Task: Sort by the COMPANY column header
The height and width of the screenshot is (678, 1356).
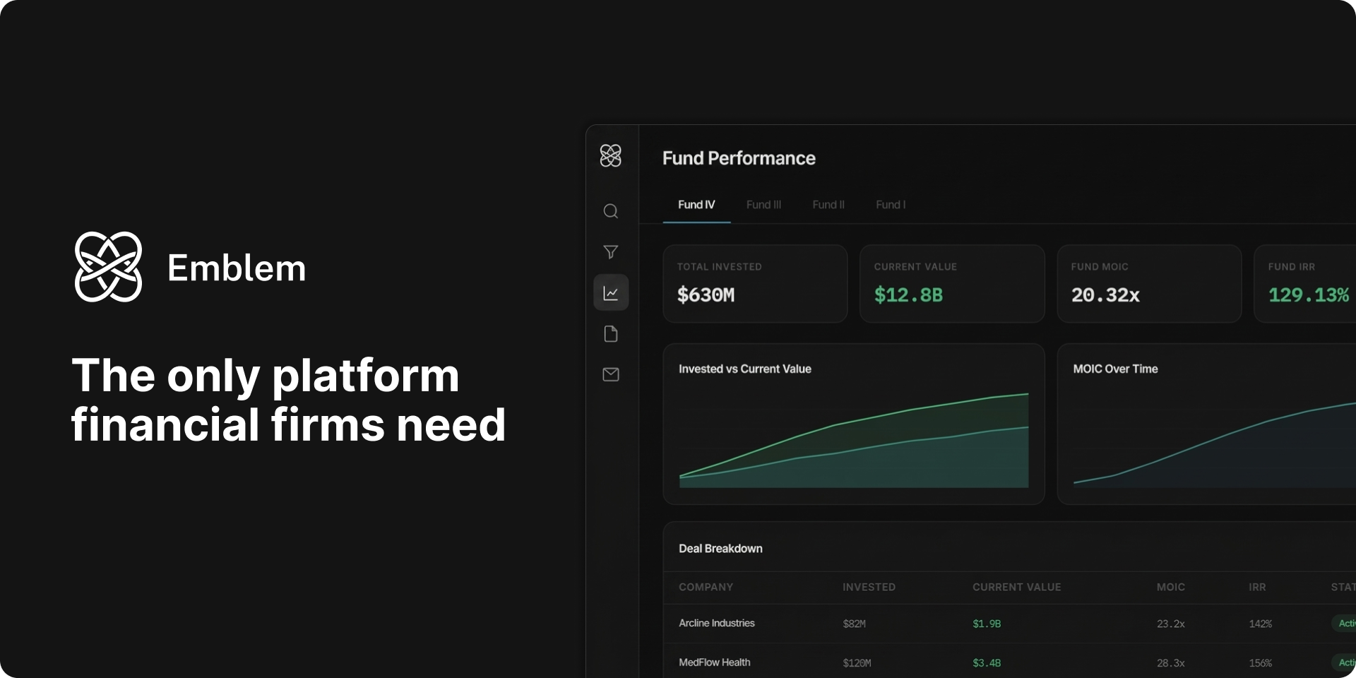Action: click(706, 588)
